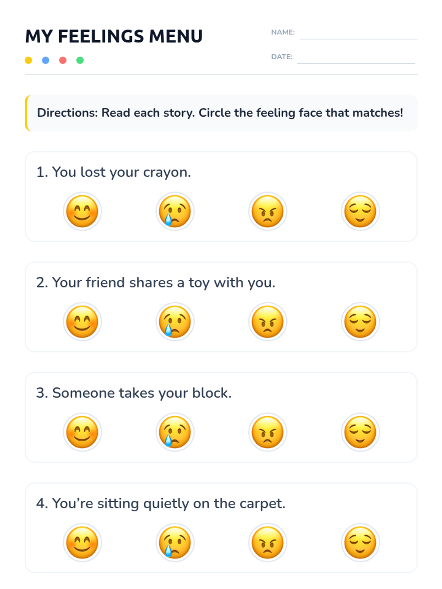Choose the angry face under story 2
The height and width of the screenshot is (589, 442).
click(x=268, y=322)
